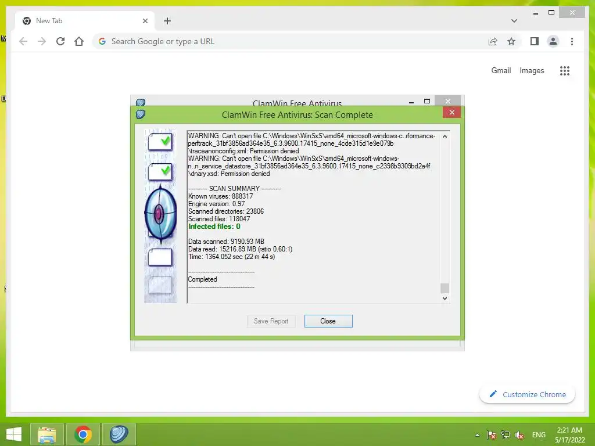Image resolution: width=595 pixels, height=446 pixels.
Task: Click the Save Report button
Action: 271,321
